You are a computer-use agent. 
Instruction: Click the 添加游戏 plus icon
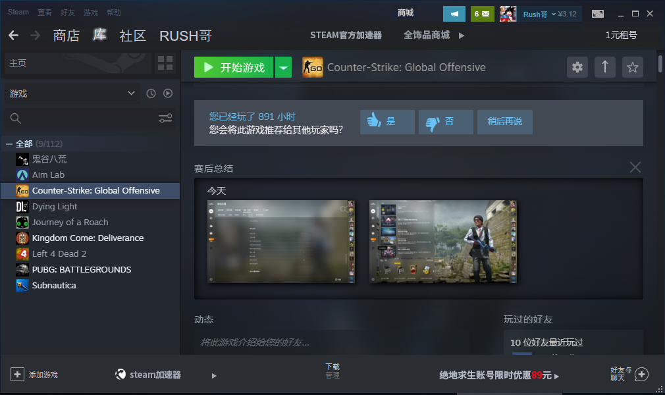(17, 374)
